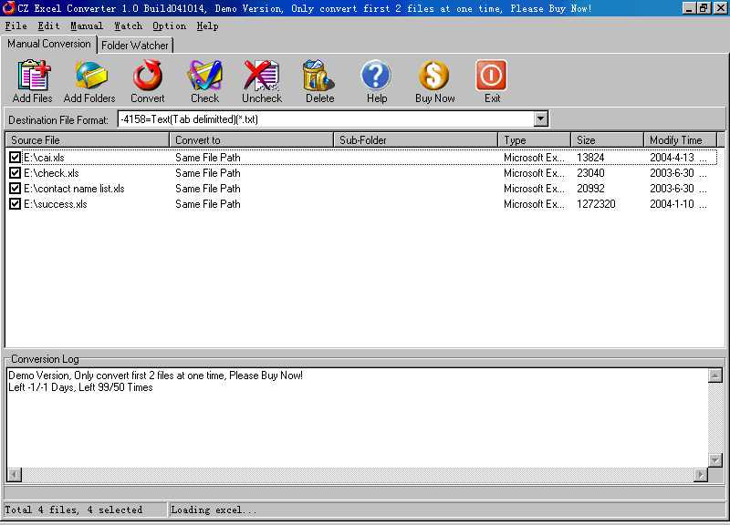Screen dimensions: 730x525
Task: Click the red Exit icon
Action: 492,77
